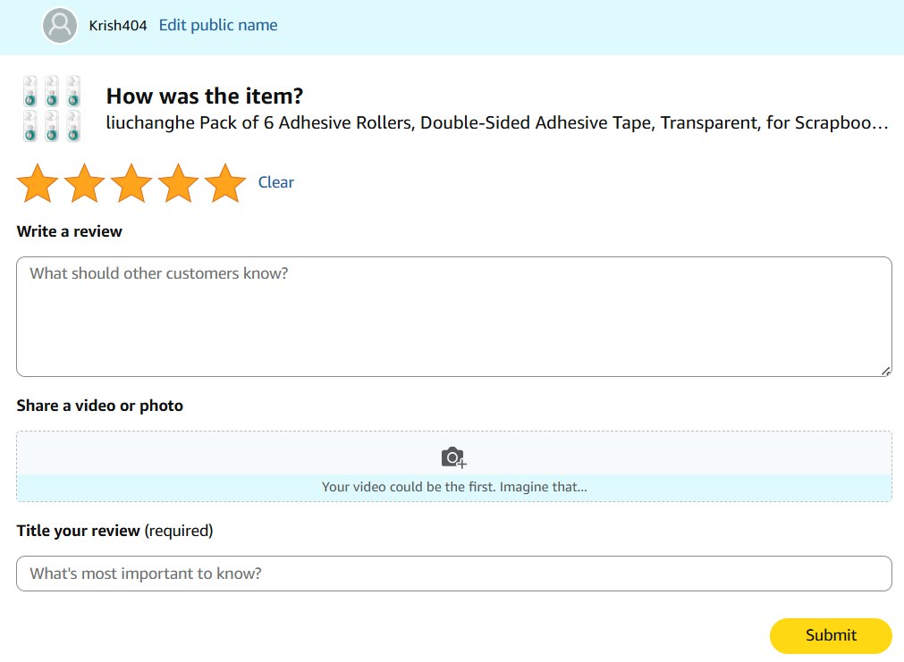Image resolution: width=904 pixels, height=662 pixels.
Task: Focus the 'What's most important to know?' field
Action: 453,574
